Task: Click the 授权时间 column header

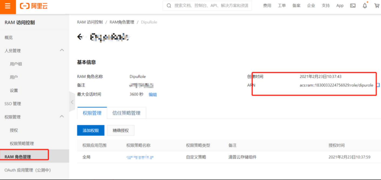Action: pos(336,145)
